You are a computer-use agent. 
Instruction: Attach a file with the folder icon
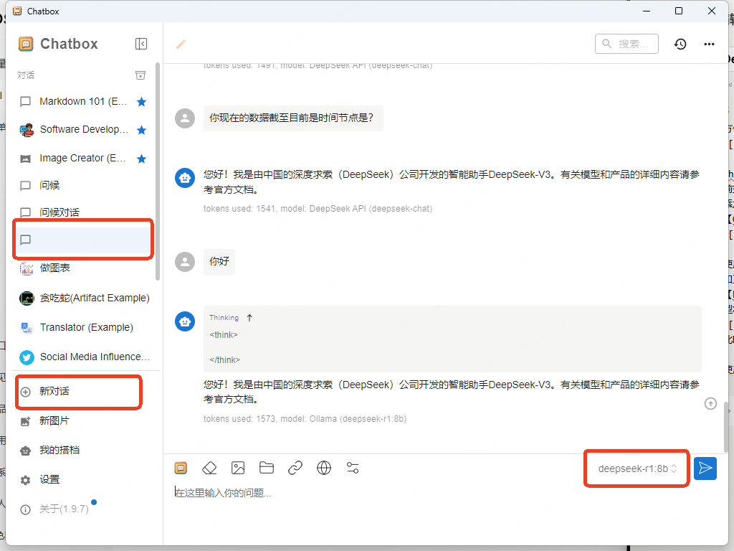tap(267, 468)
